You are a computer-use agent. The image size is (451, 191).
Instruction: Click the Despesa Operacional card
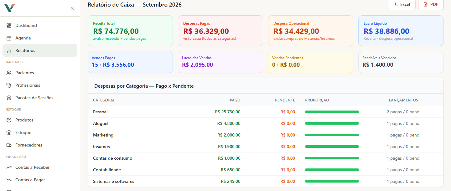point(311,31)
